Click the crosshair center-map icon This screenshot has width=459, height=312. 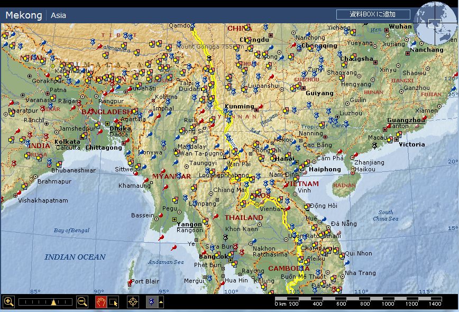[133, 302]
